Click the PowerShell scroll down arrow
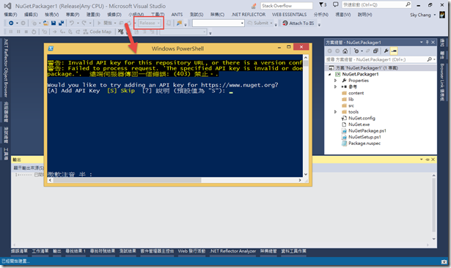 tap(306, 174)
